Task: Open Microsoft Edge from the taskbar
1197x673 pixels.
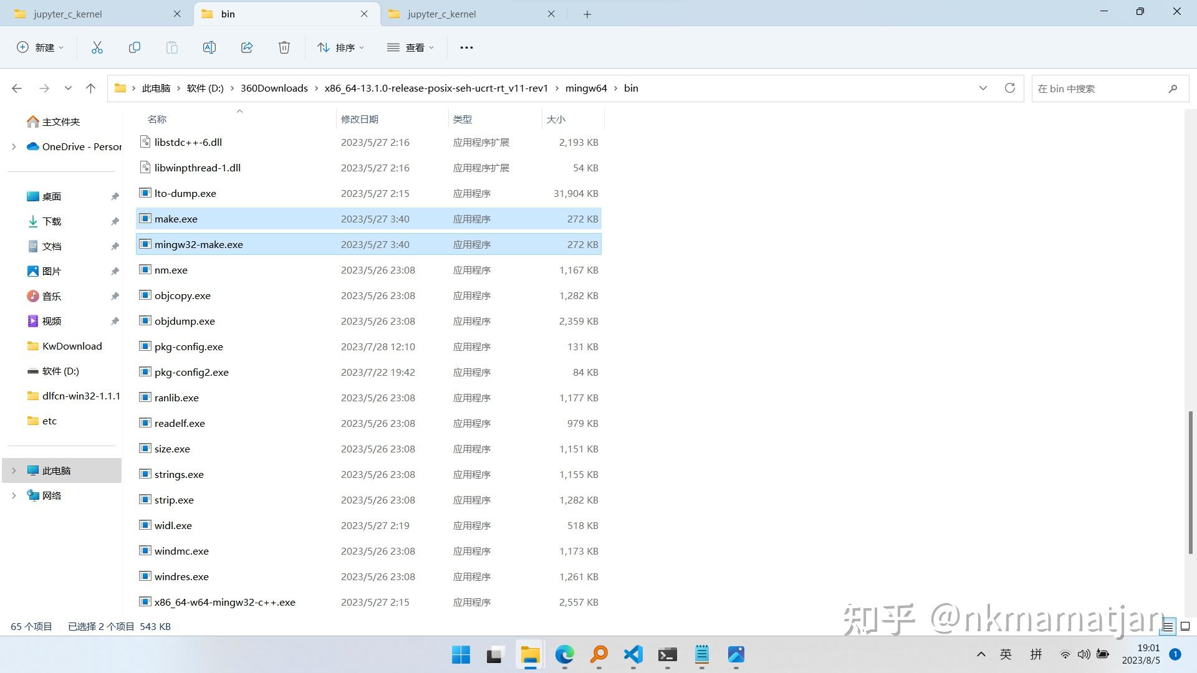Action: pos(564,656)
